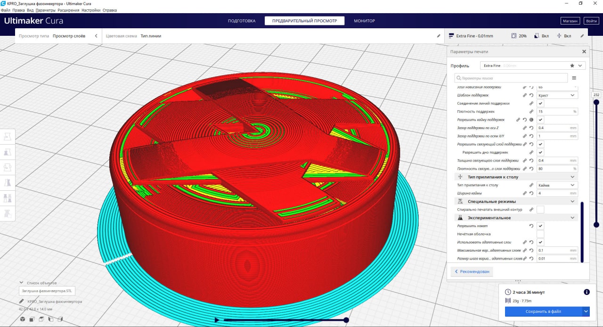This screenshot has width=603, height=327.
Task: Switch to front view cube icon
Action: [32, 319]
